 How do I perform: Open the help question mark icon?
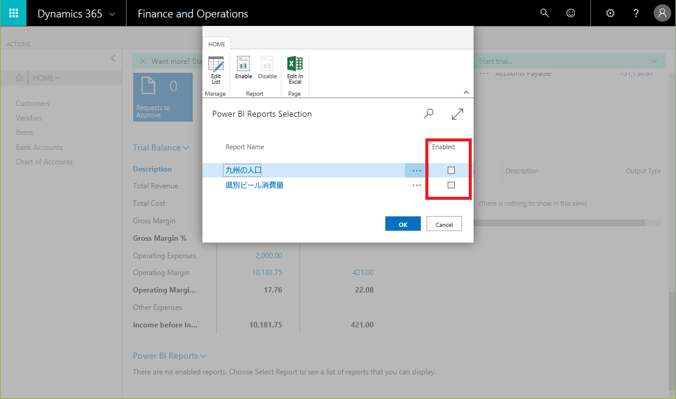(636, 13)
